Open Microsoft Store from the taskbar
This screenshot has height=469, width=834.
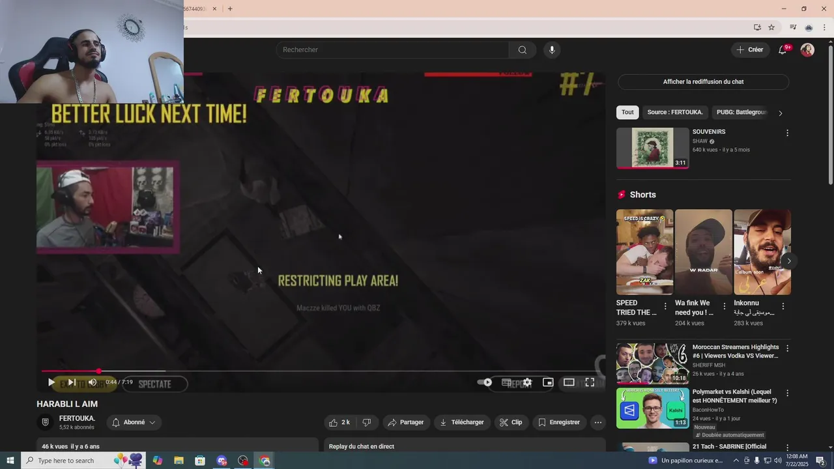(x=200, y=461)
